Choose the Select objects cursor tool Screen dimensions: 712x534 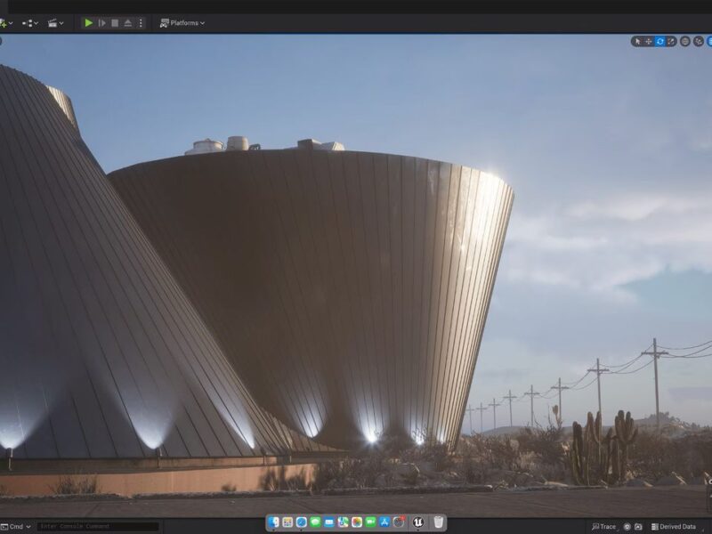pos(637,41)
